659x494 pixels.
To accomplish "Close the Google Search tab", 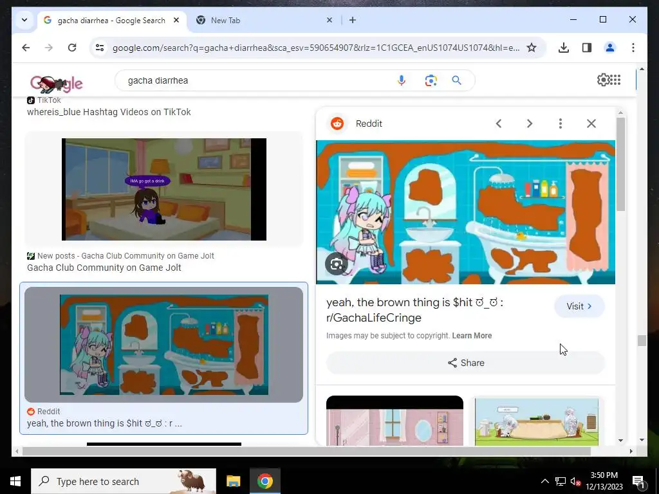I will pyautogui.click(x=176, y=20).
